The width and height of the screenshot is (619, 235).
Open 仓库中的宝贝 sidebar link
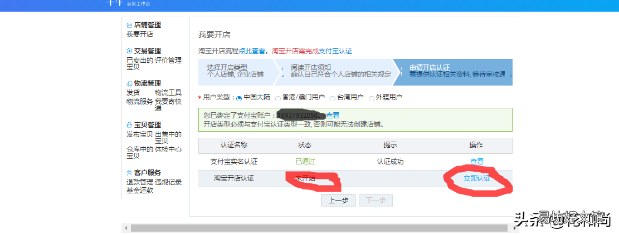click(139, 152)
